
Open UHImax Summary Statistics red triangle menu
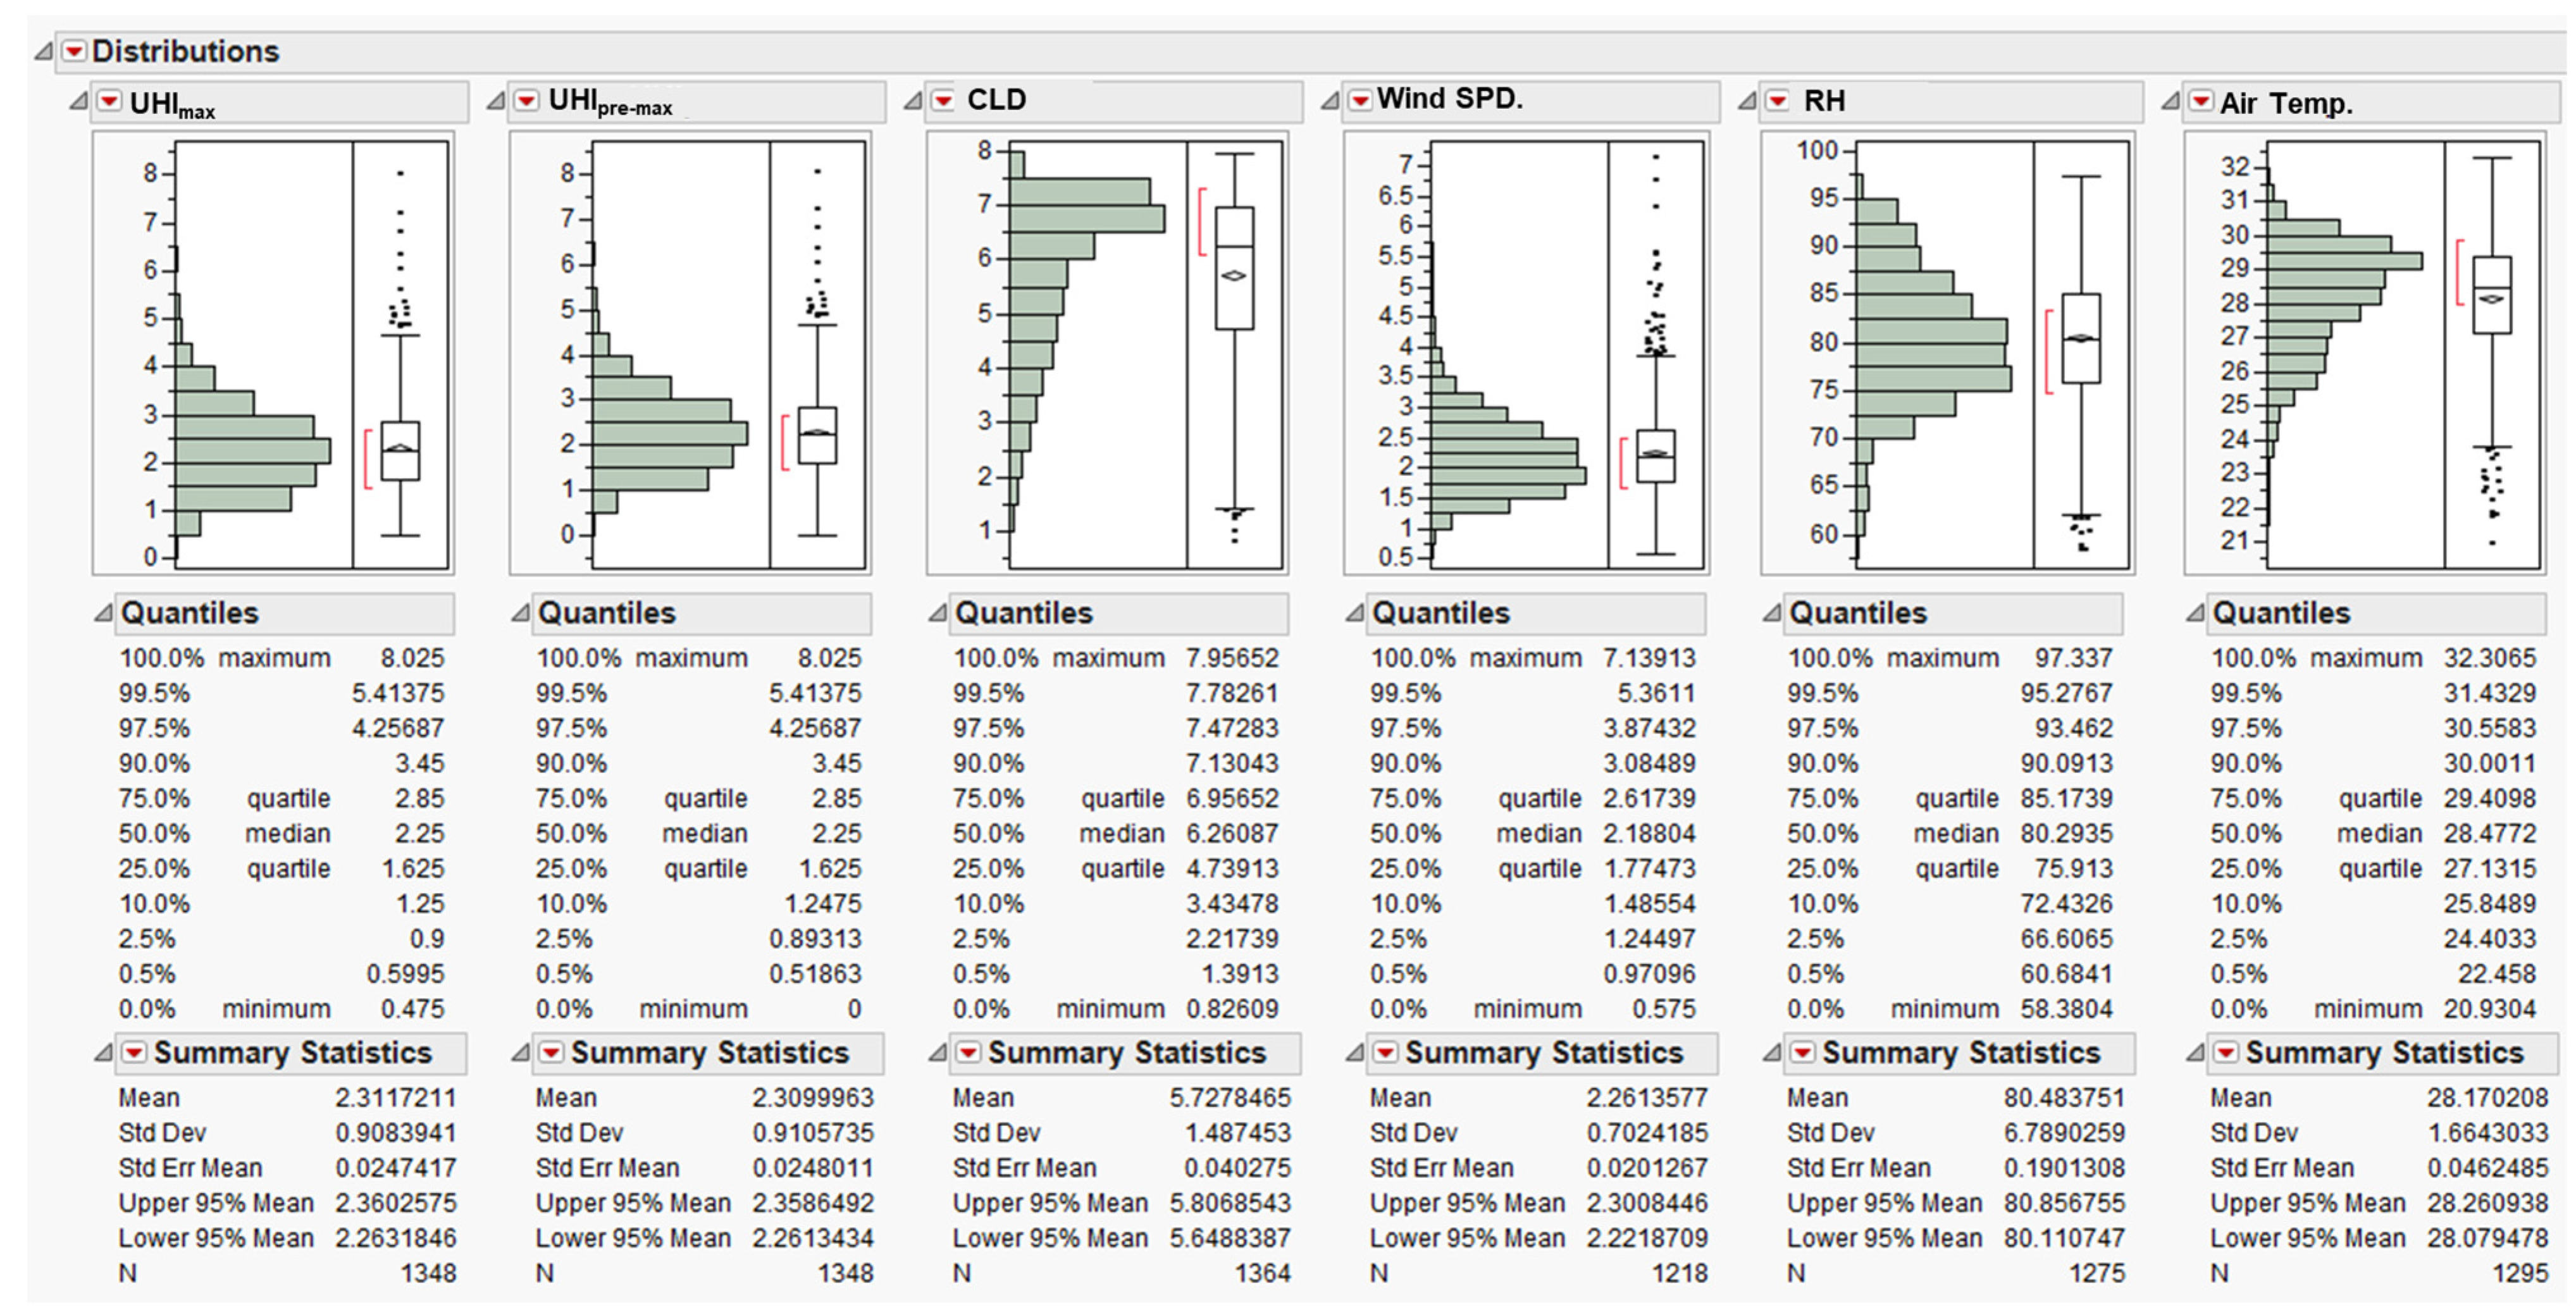[133, 1052]
